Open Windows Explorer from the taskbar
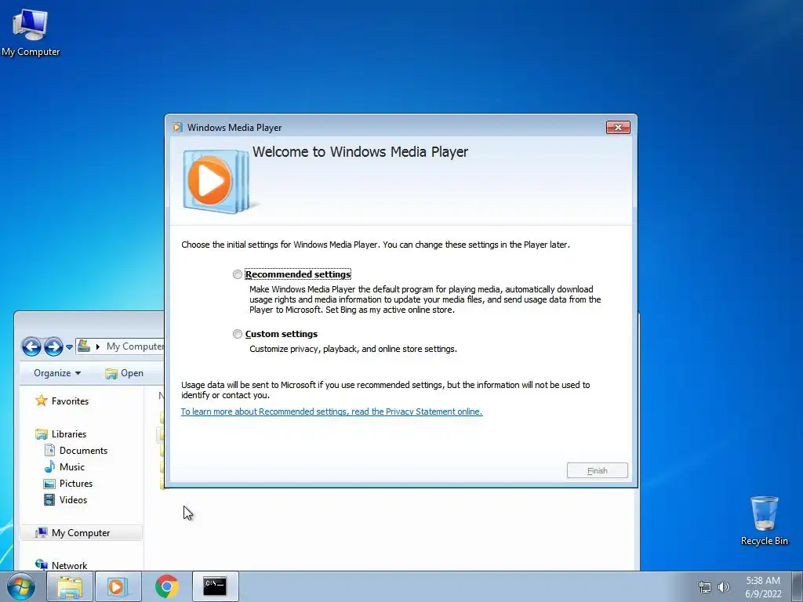803x602 pixels. tap(70, 586)
